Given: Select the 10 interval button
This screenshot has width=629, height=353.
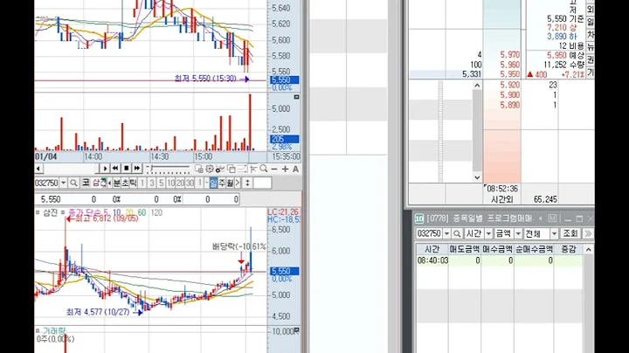Looking at the screenshot, I should tap(171, 183).
